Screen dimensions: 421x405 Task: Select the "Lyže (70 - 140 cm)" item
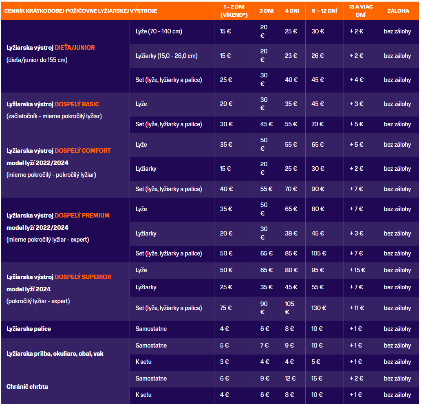[159, 31]
